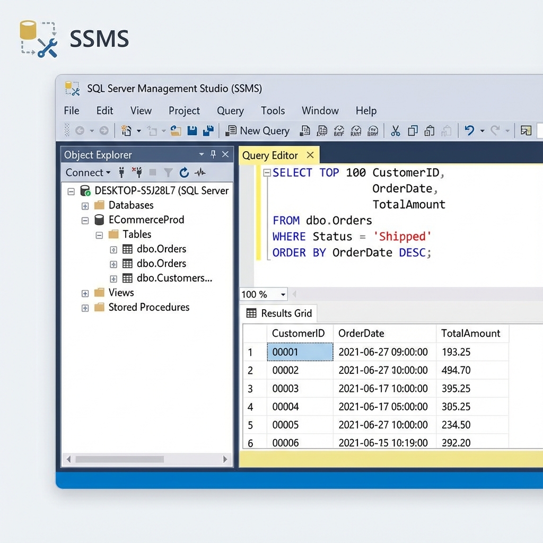Viewport: 543px width, 543px height.
Task: Open the Query menu
Action: pos(230,111)
